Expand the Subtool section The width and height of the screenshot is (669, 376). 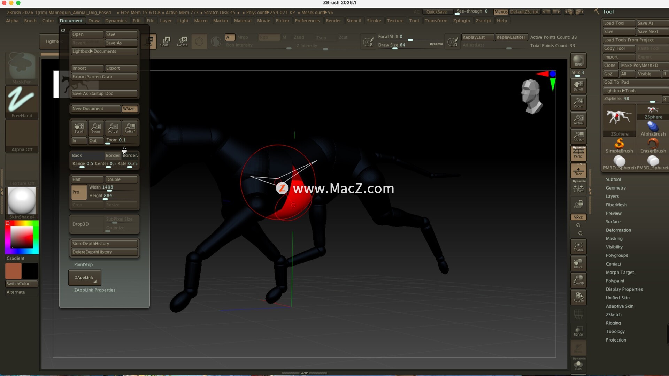coord(613,179)
